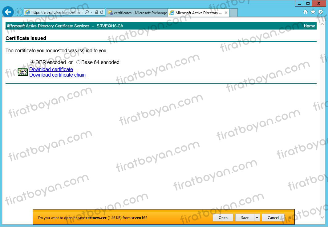The image size is (328, 227).
Task: Open the address bar autocomplete dropdown arrow
Action: coord(91,12)
